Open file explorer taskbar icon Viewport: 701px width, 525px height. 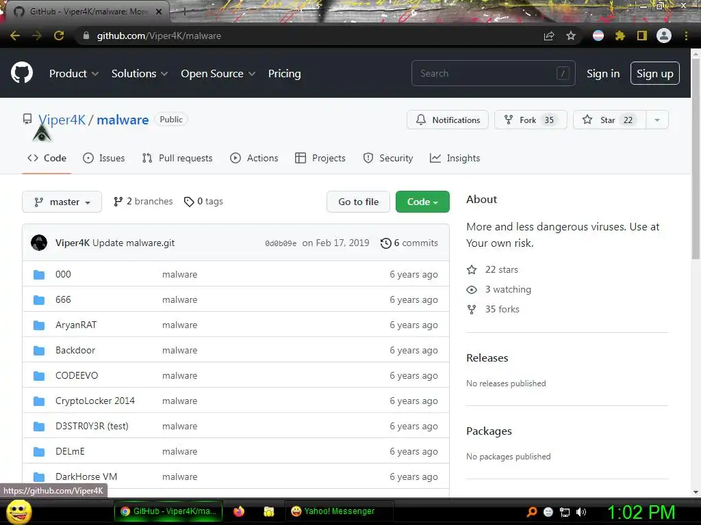268,511
